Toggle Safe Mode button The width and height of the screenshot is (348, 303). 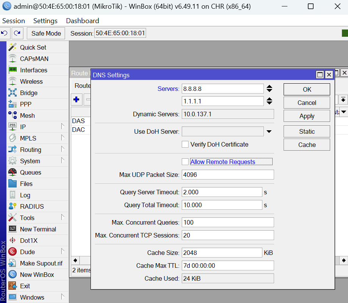46,33
